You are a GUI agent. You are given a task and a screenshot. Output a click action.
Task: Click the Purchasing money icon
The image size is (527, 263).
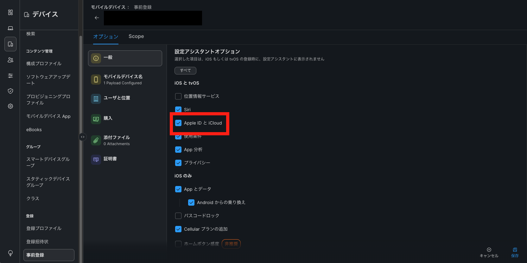[96, 119]
